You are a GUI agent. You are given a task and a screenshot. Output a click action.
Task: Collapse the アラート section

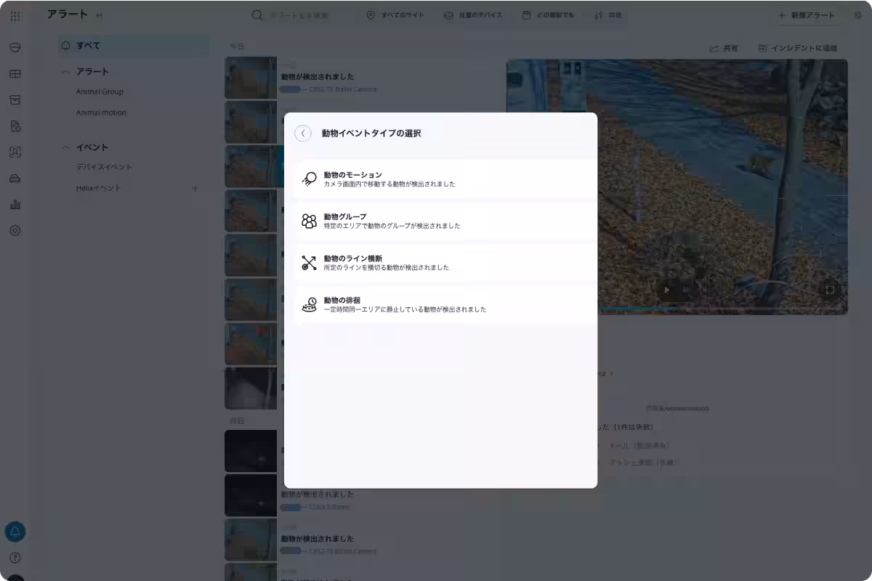65,70
